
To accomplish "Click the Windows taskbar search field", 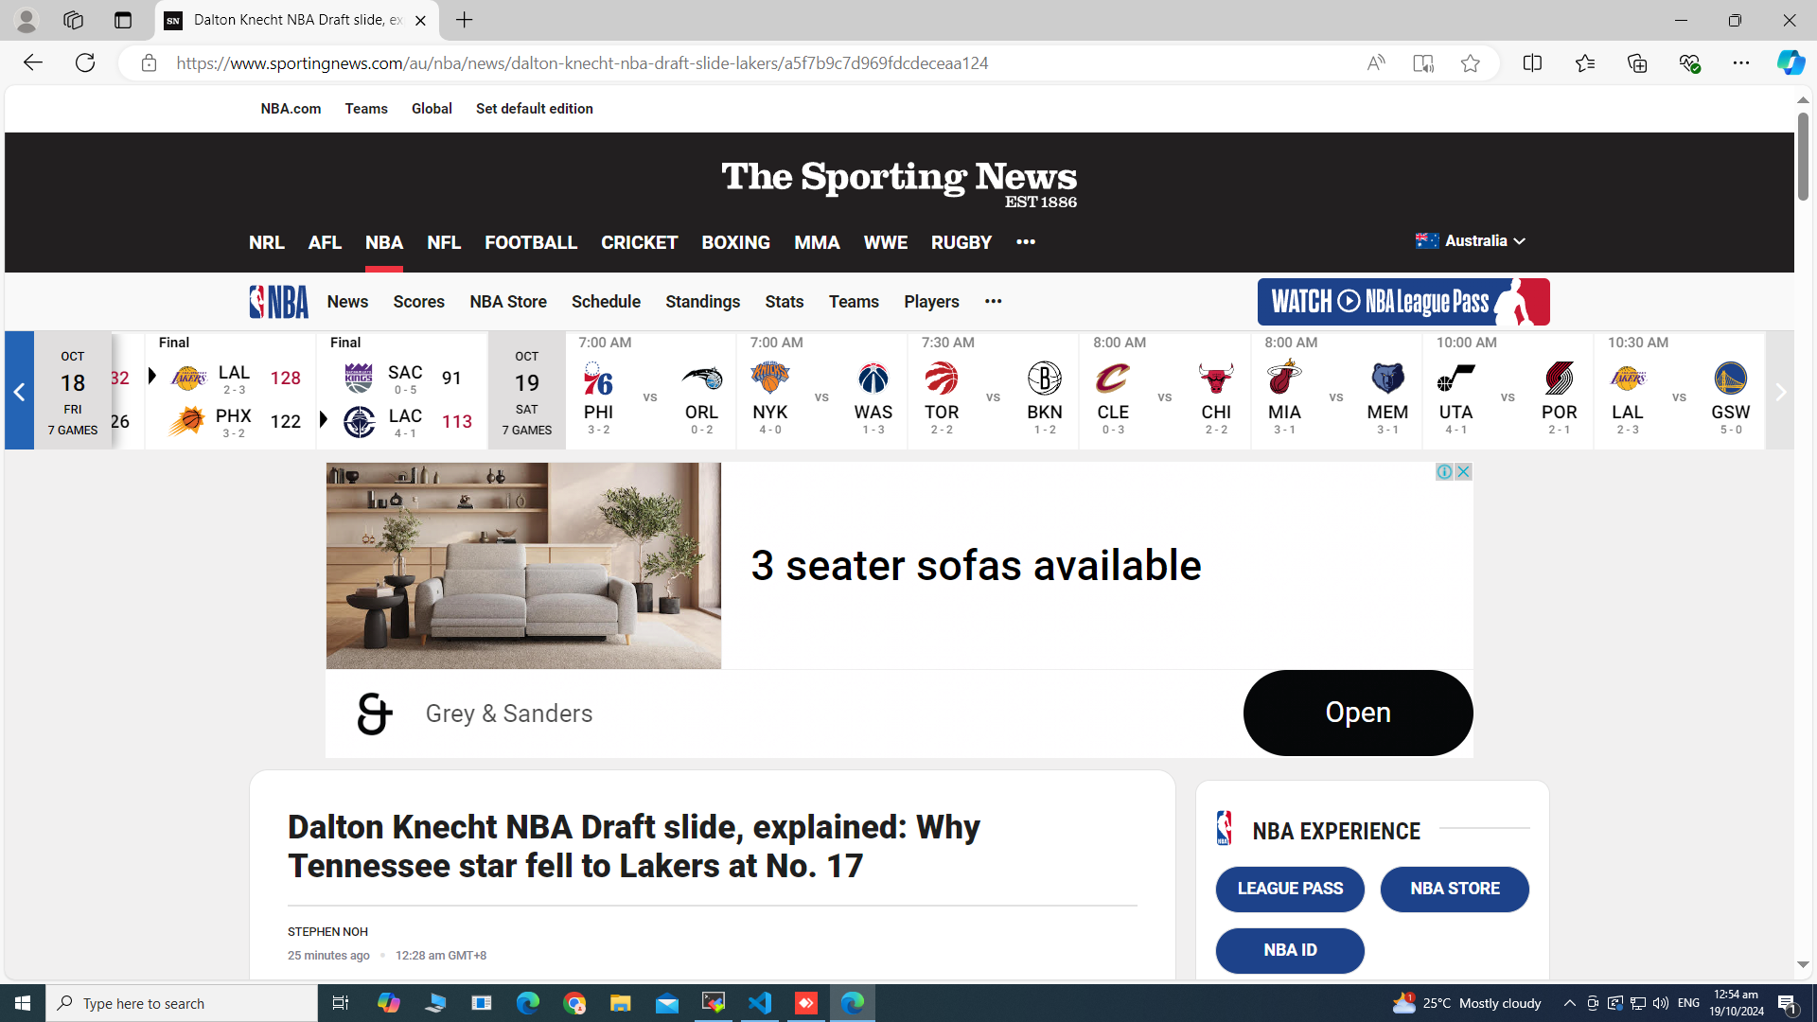I will (x=182, y=1003).
